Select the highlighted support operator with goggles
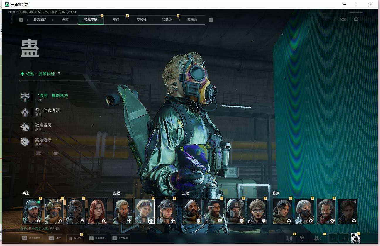380x246 pixels. [x=145, y=211]
